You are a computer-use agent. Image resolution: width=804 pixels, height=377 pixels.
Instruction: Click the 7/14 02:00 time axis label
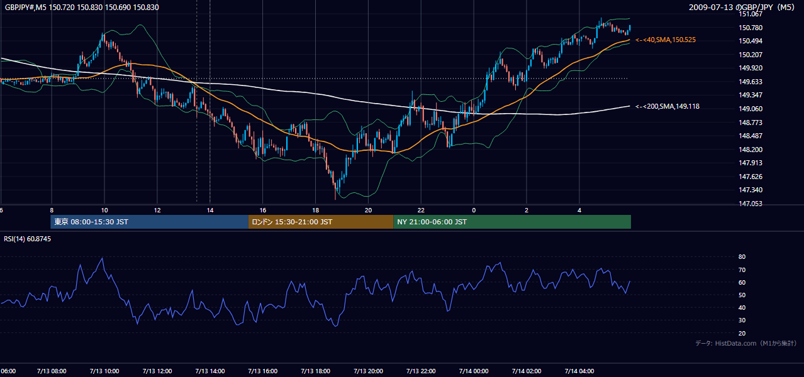click(x=527, y=371)
